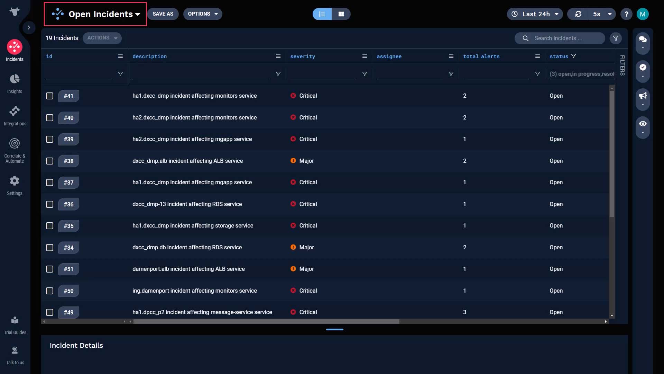Click the severity column filter funnel

coord(365,74)
